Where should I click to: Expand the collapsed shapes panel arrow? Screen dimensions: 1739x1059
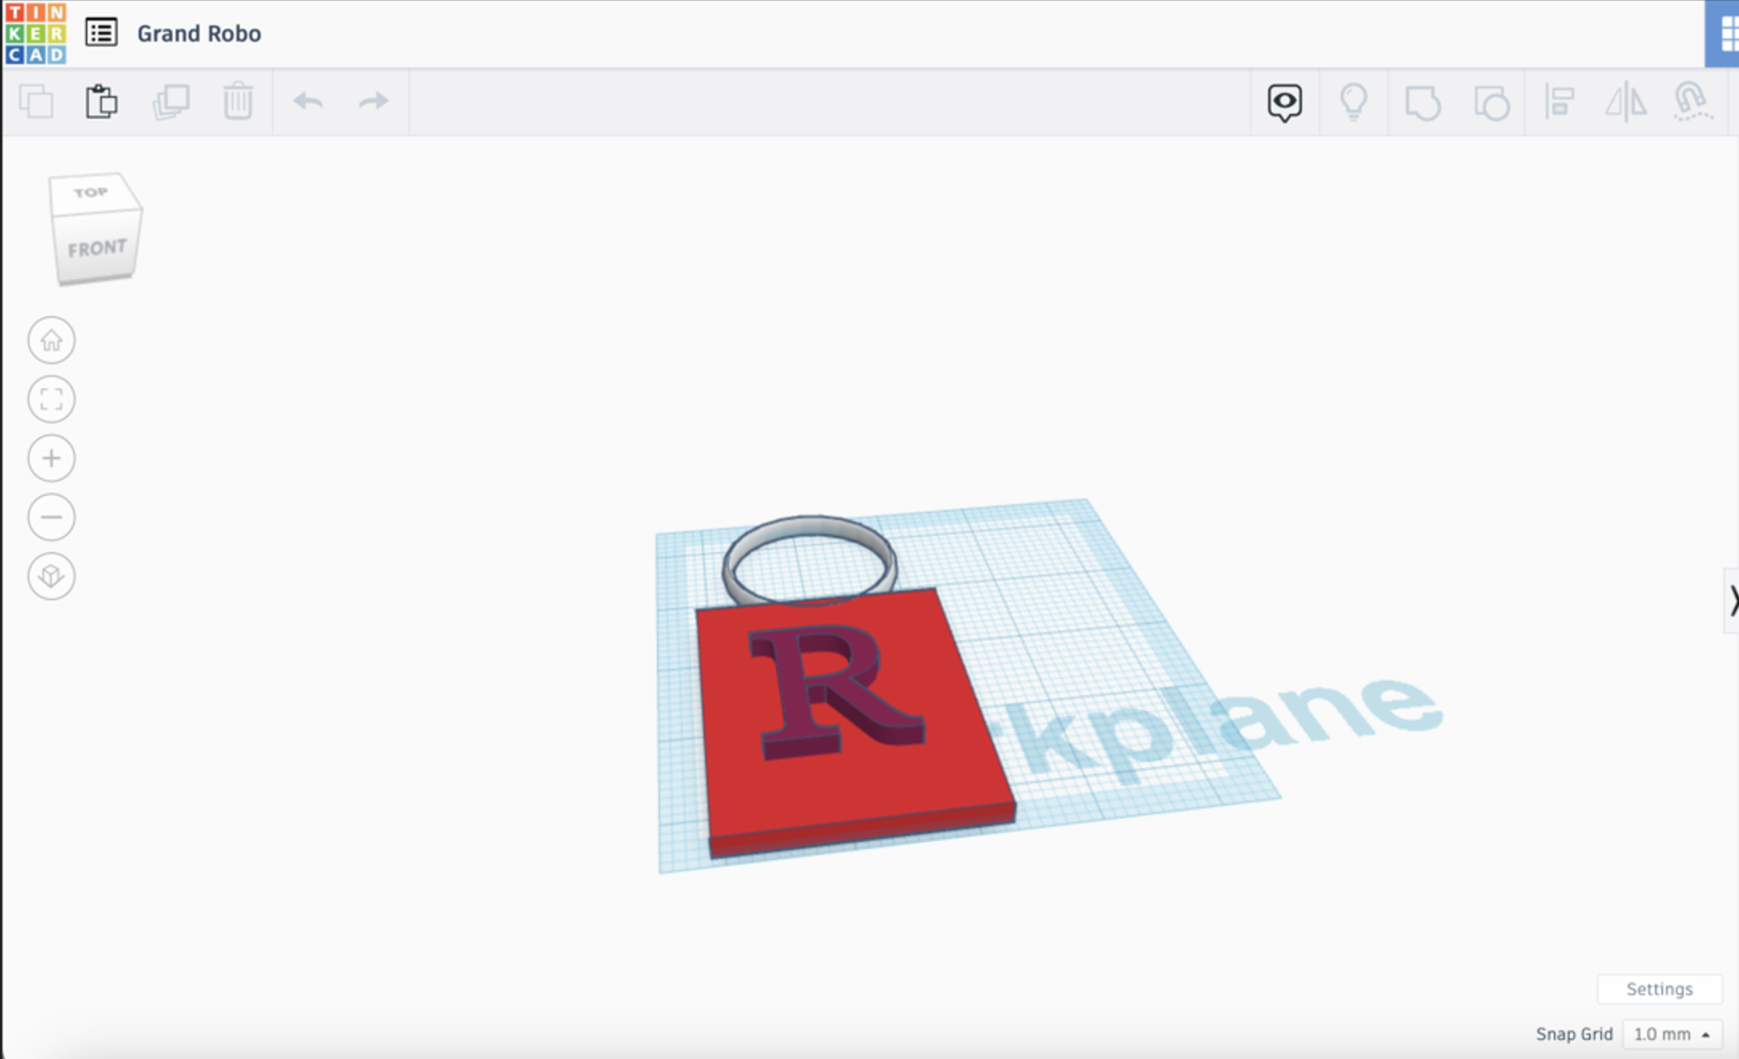[x=1732, y=601]
